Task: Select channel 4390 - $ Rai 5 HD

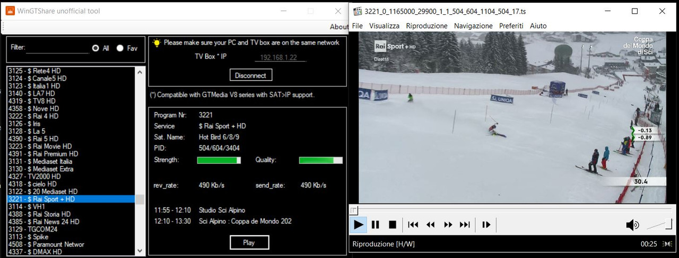Action: tap(71, 139)
